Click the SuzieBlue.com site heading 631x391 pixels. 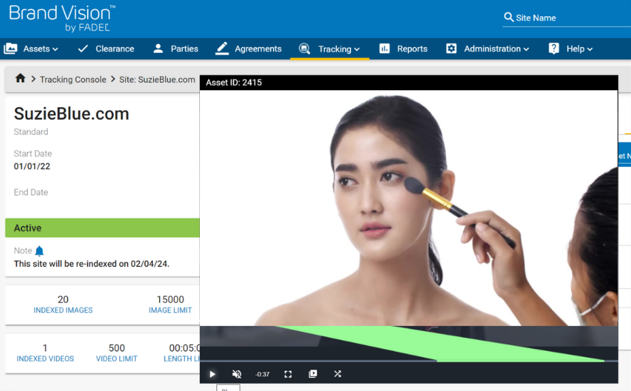pyautogui.click(x=71, y=114)
